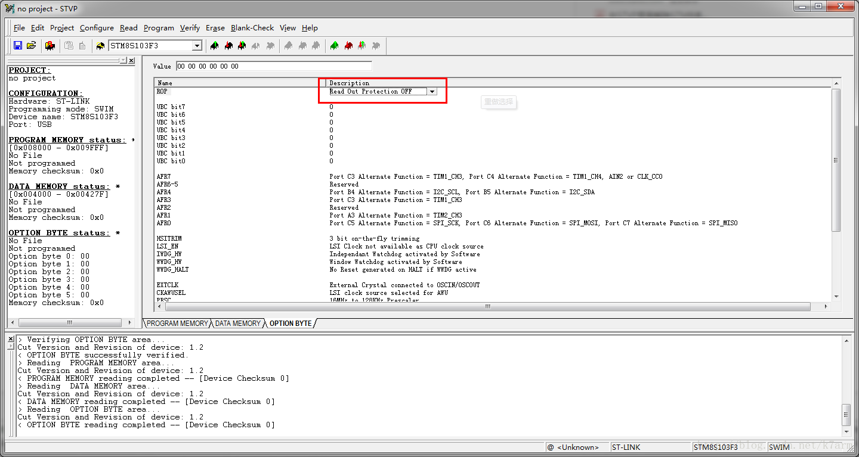The height and width of the screenshot is (457, 859).
Task: Open the Erase menu
Action: coord(215,27)
